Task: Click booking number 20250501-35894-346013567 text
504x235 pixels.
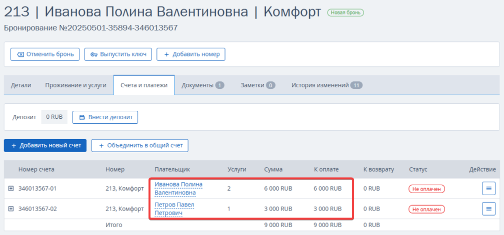Action: click(x=118, y=28)
